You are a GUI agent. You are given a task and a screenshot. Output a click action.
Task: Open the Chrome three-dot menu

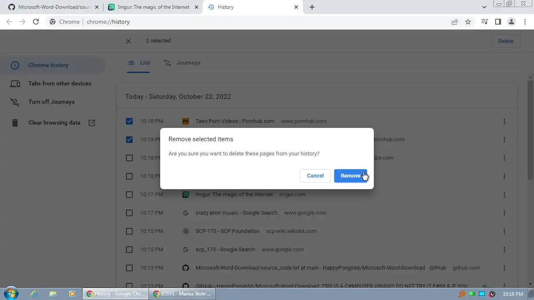[525, 22]
